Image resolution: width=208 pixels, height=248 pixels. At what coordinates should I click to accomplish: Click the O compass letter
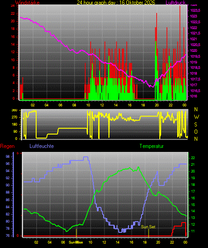click(196, 131)
